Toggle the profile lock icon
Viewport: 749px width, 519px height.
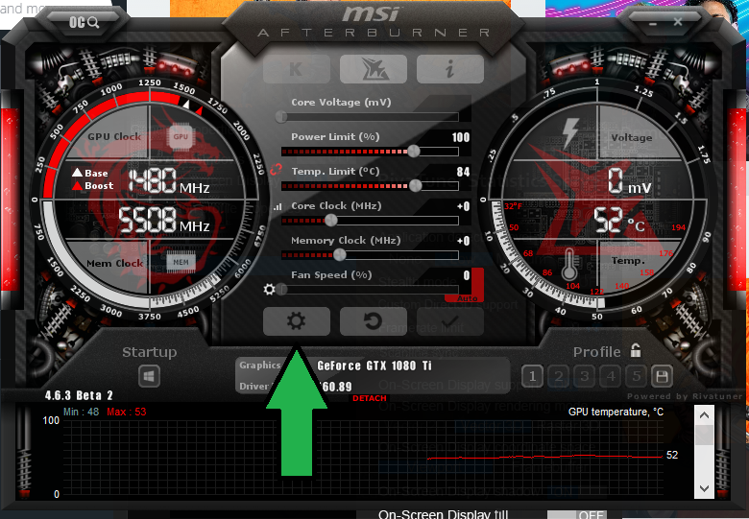pos(636,350)
